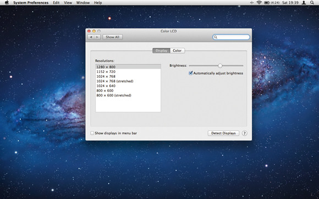Open the Wi-Fi status menu
319x199 pixels.
click(259, 3)
